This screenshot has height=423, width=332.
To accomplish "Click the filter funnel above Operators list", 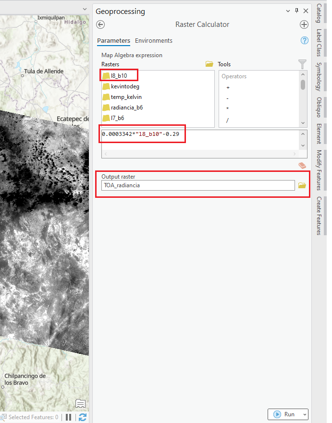I will point(302,64).
